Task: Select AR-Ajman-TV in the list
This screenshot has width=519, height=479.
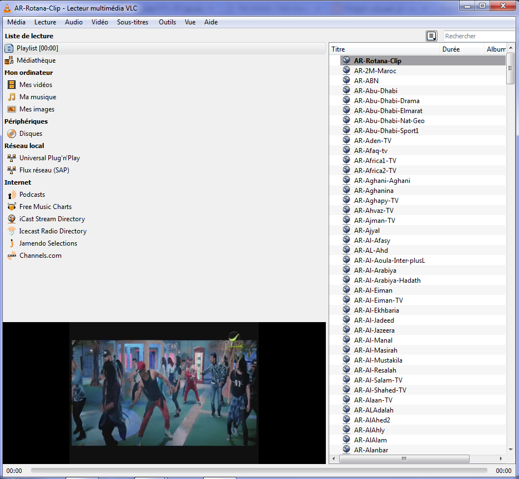Action: click(x=422, y=221)
